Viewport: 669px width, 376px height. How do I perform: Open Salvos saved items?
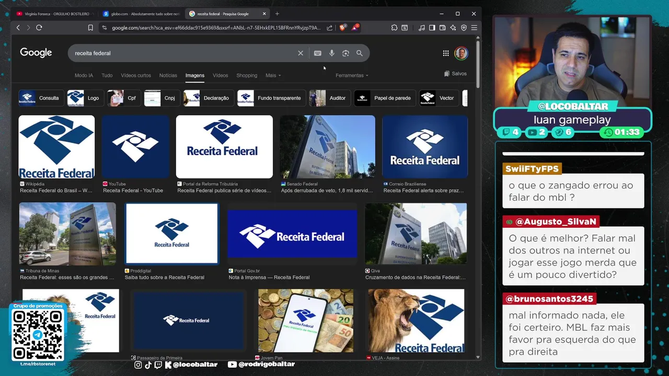(455, 74)
